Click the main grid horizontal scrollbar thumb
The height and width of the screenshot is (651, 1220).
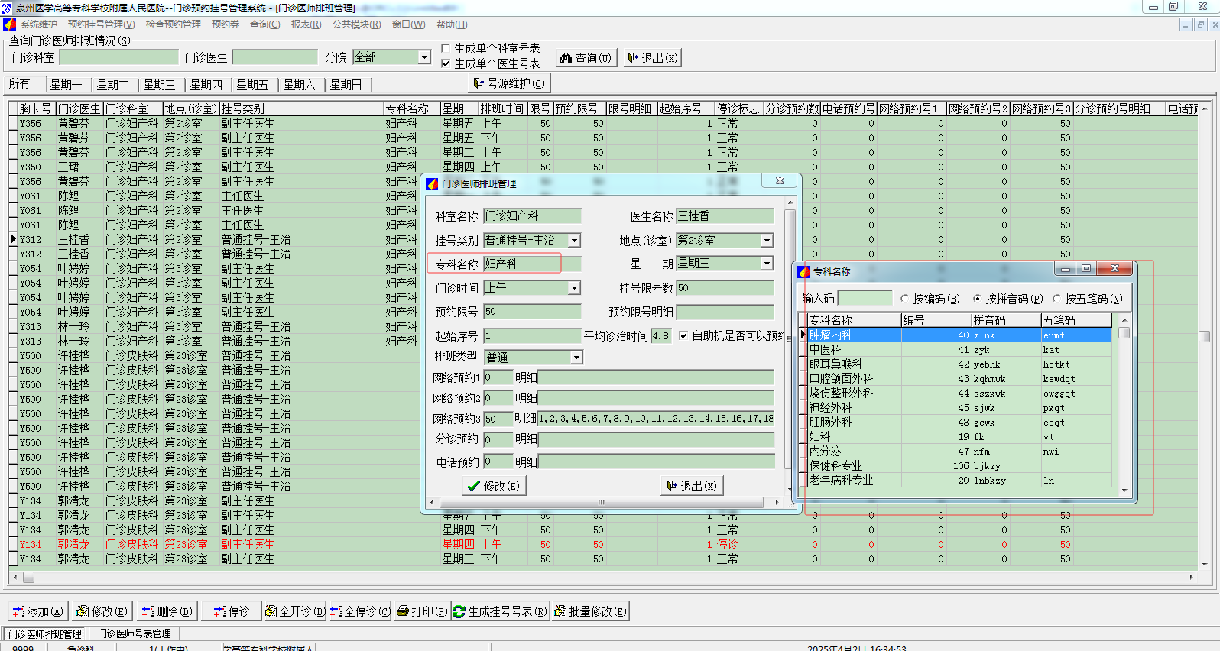28,578
